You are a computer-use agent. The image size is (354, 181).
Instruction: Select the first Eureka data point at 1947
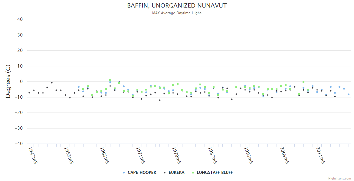pos(29,93)
